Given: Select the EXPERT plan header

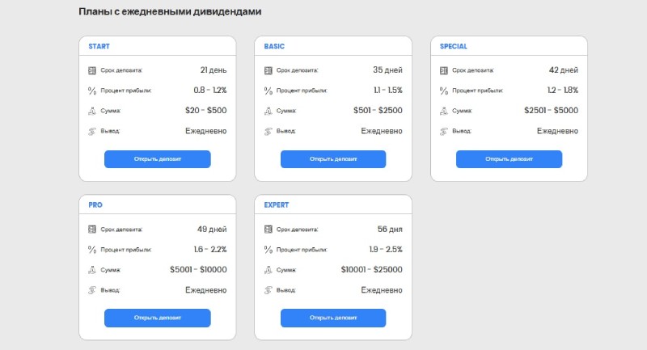Looking at the screenshot, I should coord(277,205).
